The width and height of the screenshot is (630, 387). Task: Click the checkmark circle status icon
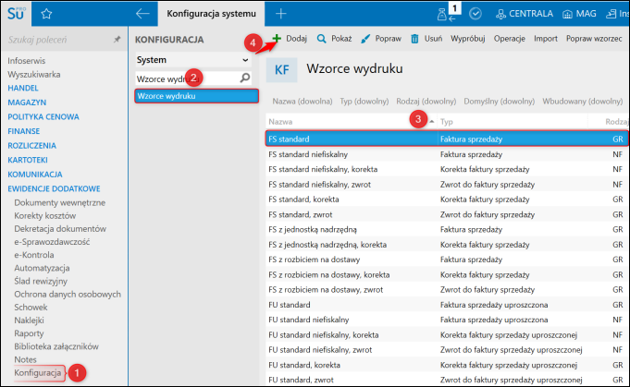pos(476,14)
